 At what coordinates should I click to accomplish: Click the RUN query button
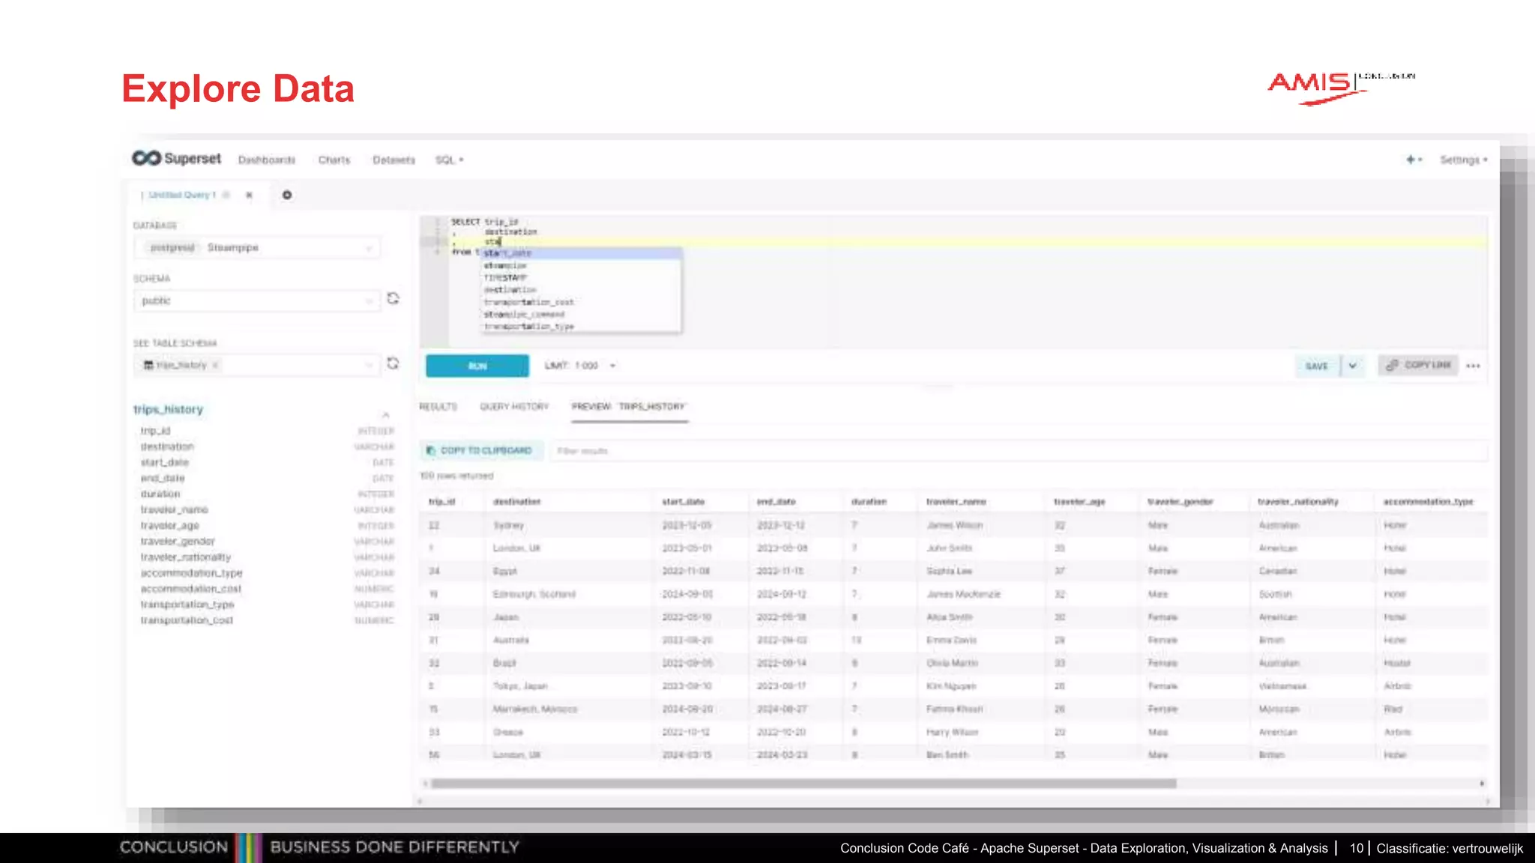[477, 366]
